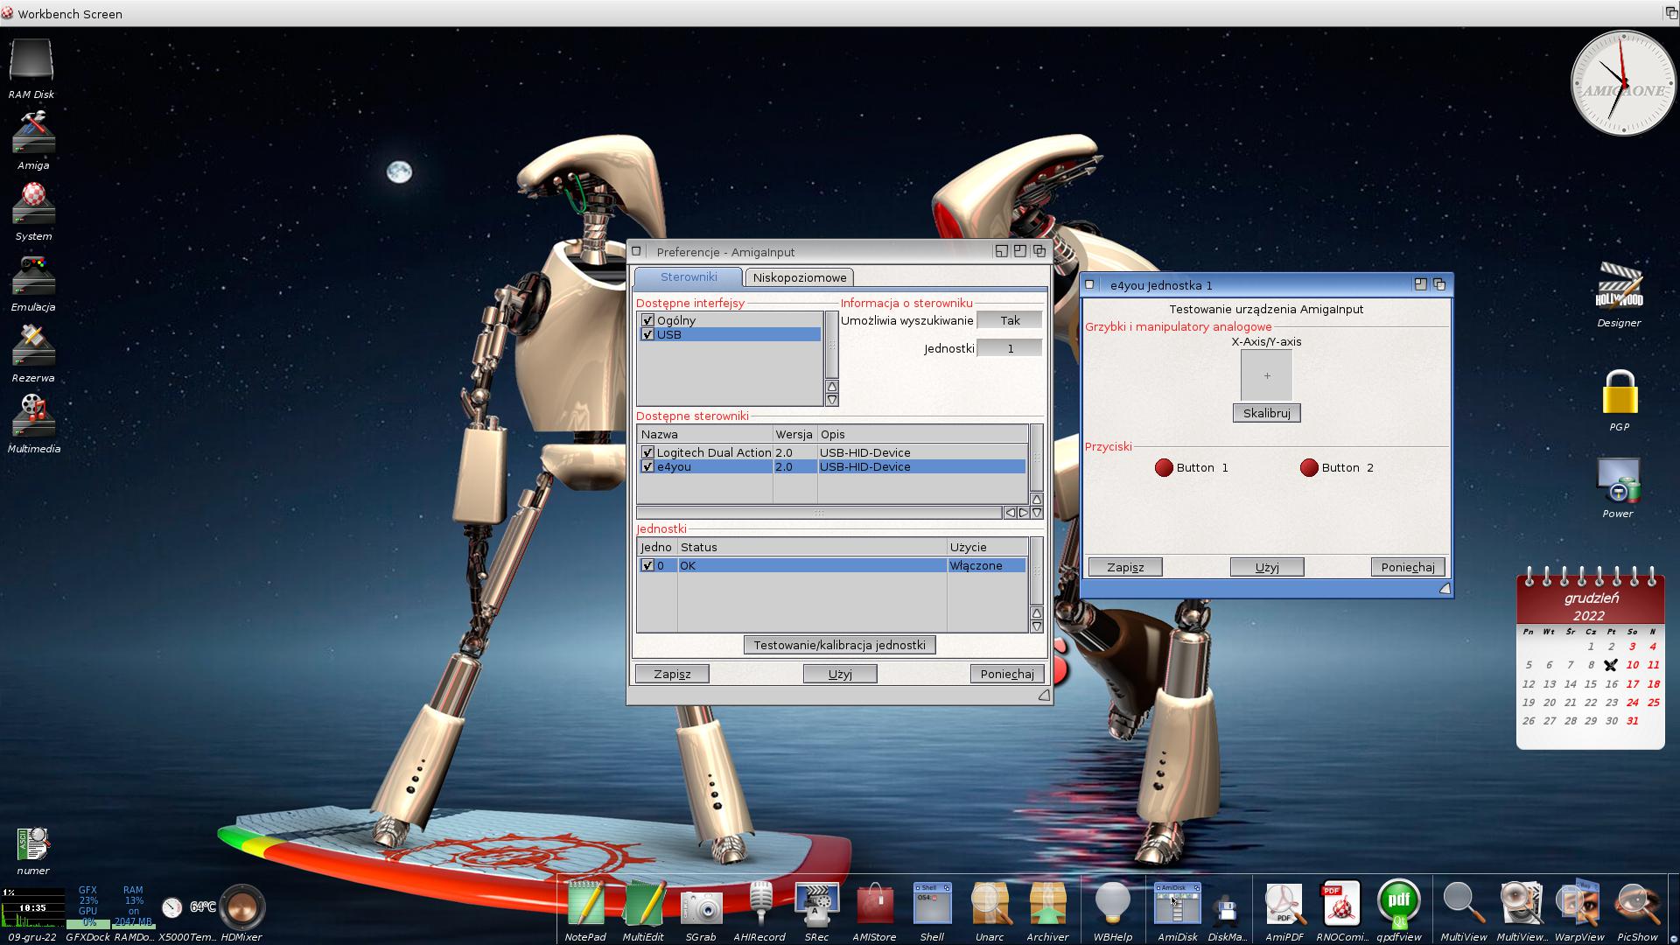Click Workbench screen depth gadget

point(1670,13)
